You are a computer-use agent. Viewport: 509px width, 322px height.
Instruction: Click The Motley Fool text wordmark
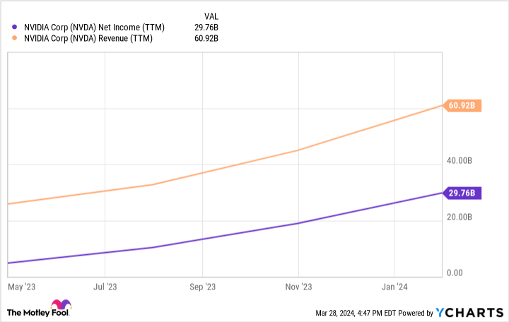pyautogui.click(x=29, y=312)
